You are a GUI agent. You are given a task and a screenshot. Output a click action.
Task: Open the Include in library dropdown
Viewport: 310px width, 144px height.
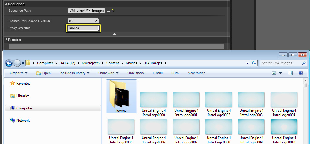click(74, 73)
